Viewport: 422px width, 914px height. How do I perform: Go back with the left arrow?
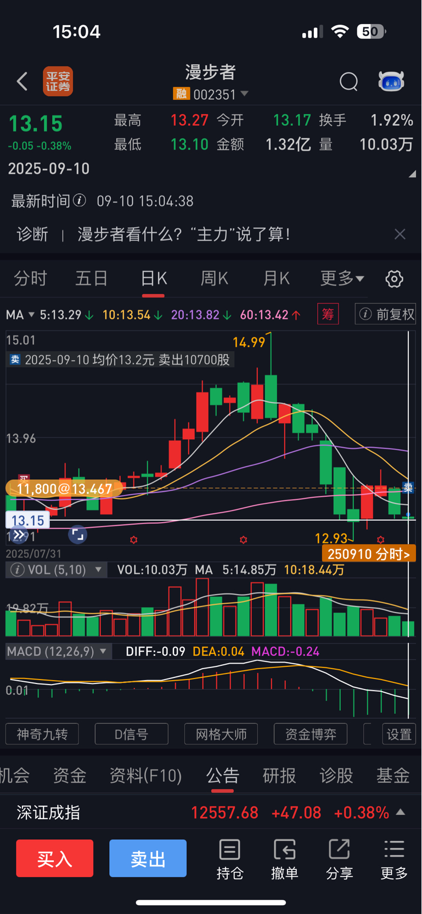coord(22,81)
